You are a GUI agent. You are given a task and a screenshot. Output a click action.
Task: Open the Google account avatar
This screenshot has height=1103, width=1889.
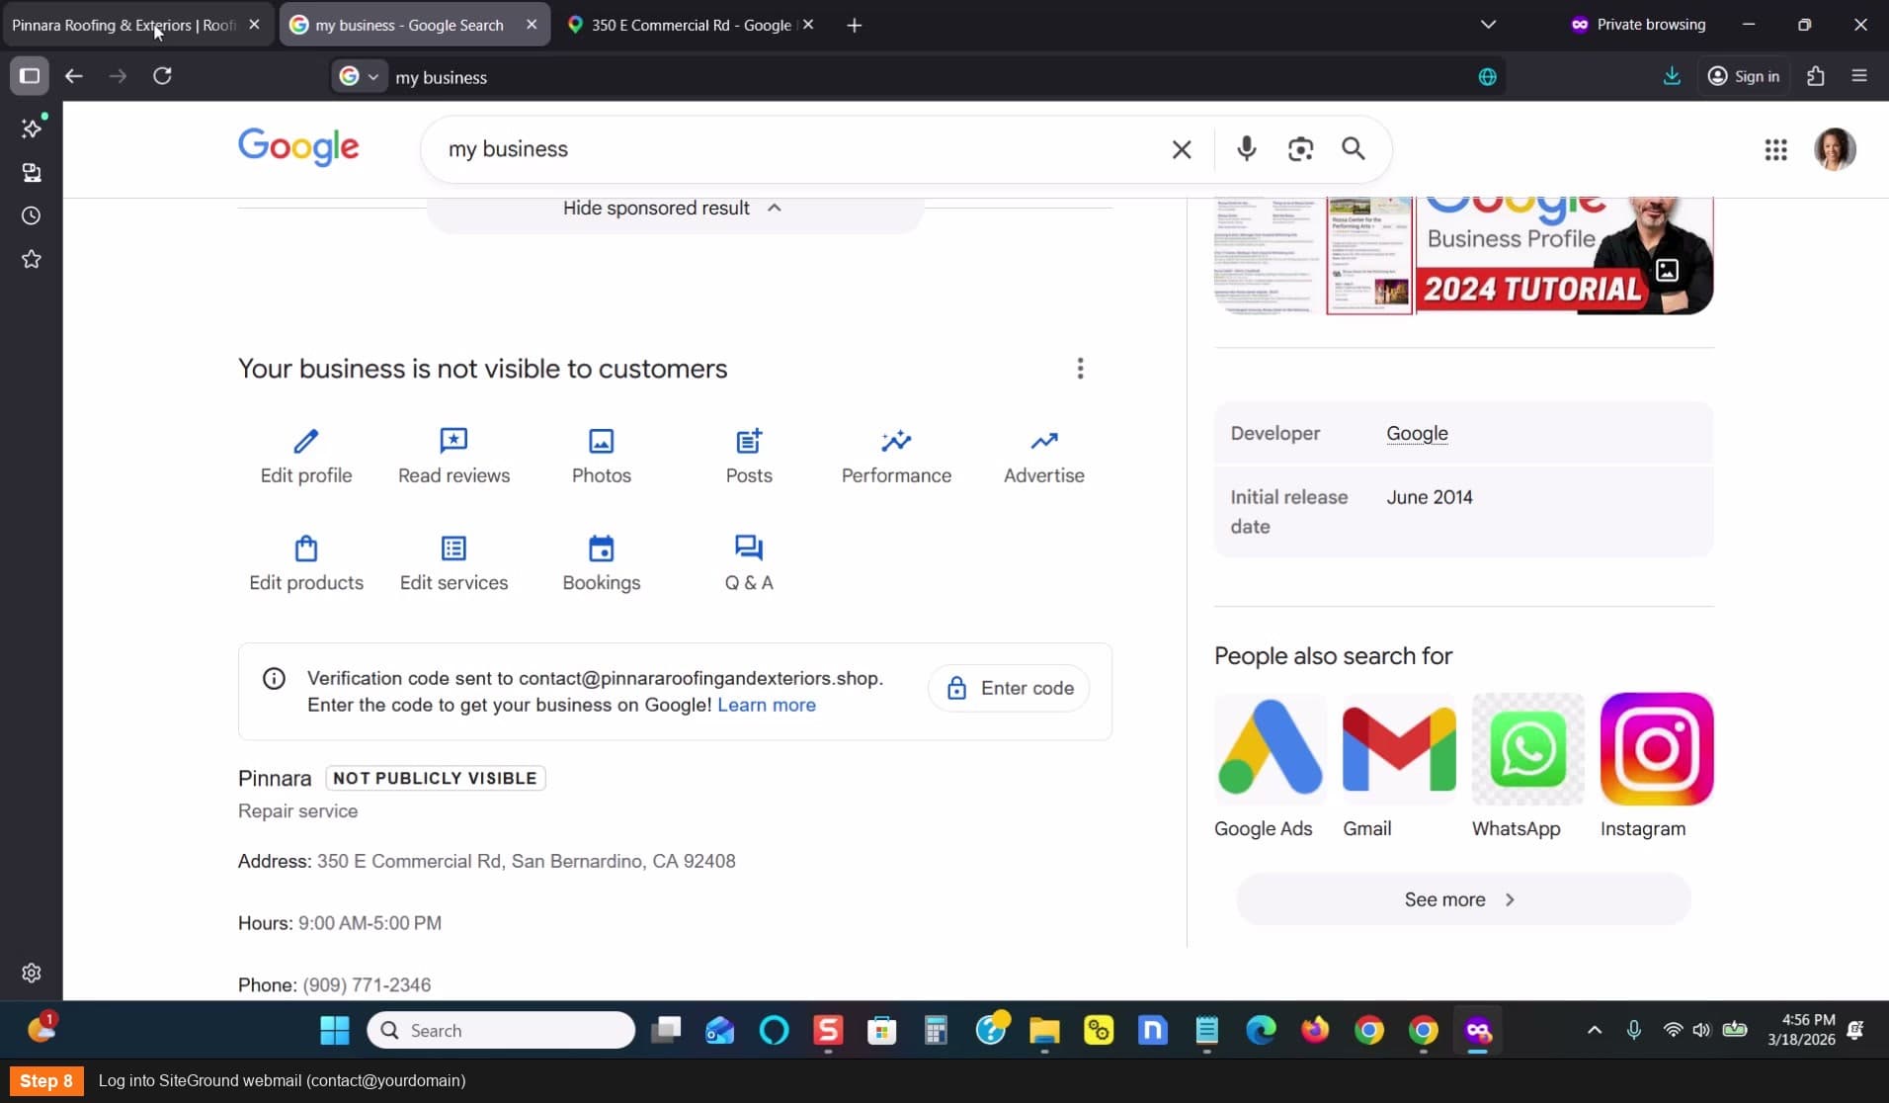tap(1835, 149)
